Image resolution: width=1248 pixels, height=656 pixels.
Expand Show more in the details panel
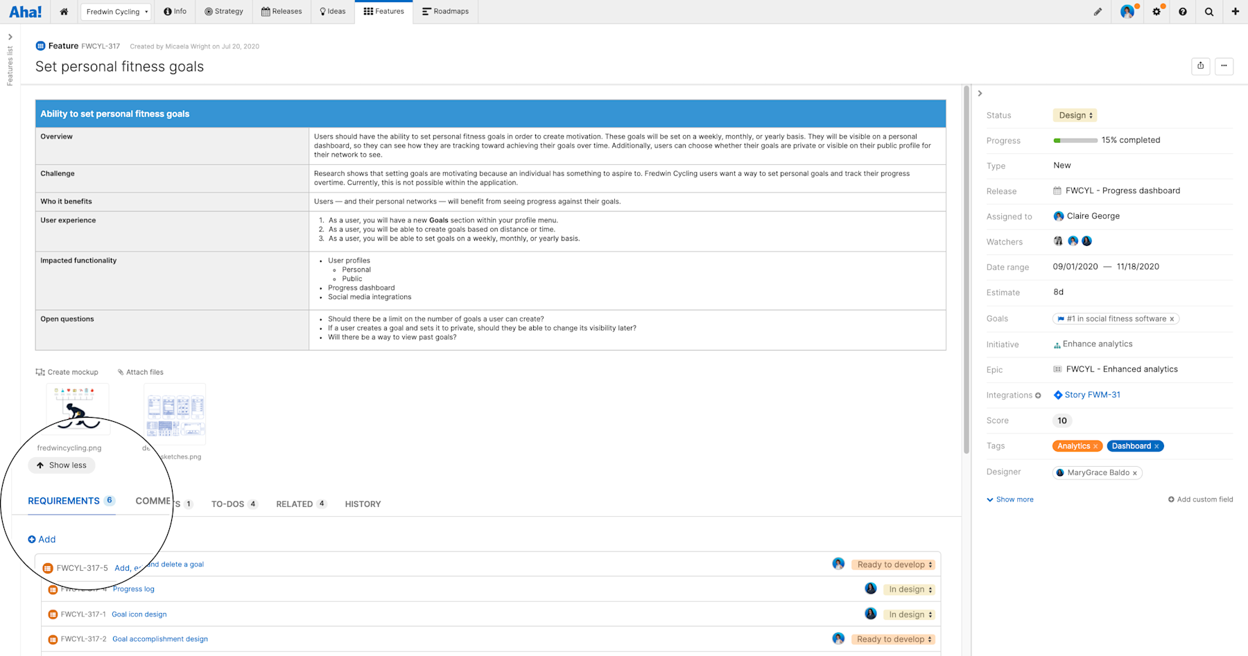(x=1009, y=499)
